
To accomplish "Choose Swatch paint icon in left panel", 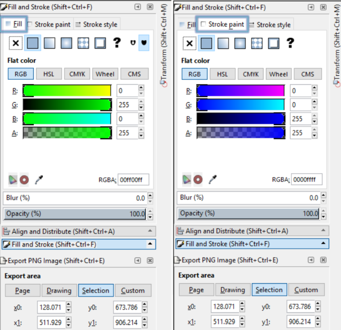I will coord(100,43).
